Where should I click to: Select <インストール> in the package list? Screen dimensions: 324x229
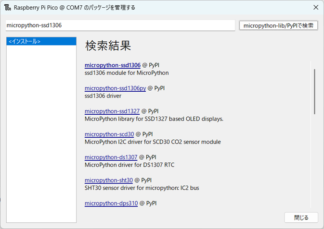click(41, 41)
